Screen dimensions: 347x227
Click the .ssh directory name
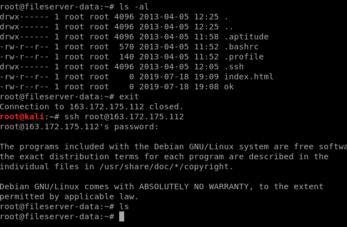coord(234,67)
